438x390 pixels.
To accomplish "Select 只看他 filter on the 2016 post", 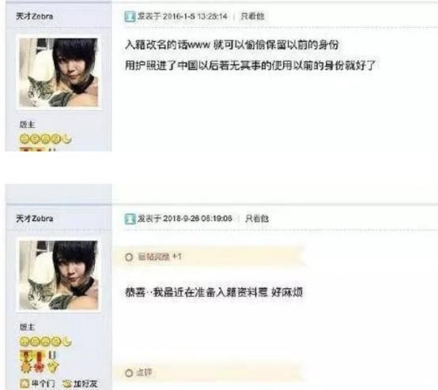I will click(x=252, y=16).
